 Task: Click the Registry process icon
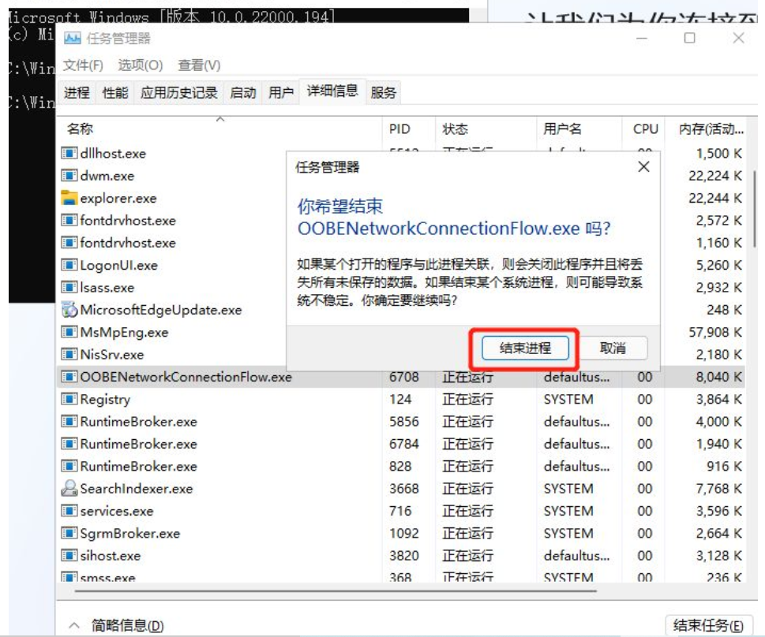tap(69, 400)
